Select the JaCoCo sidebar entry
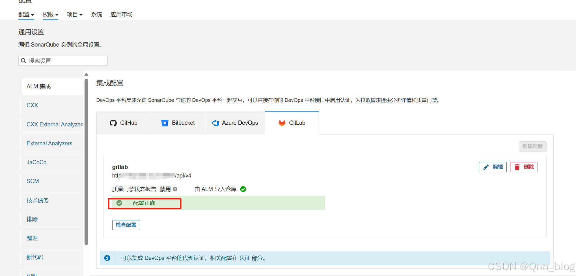The height and width of the screenshot is (276, 576). pyautogui.click(x=36, y=162)
